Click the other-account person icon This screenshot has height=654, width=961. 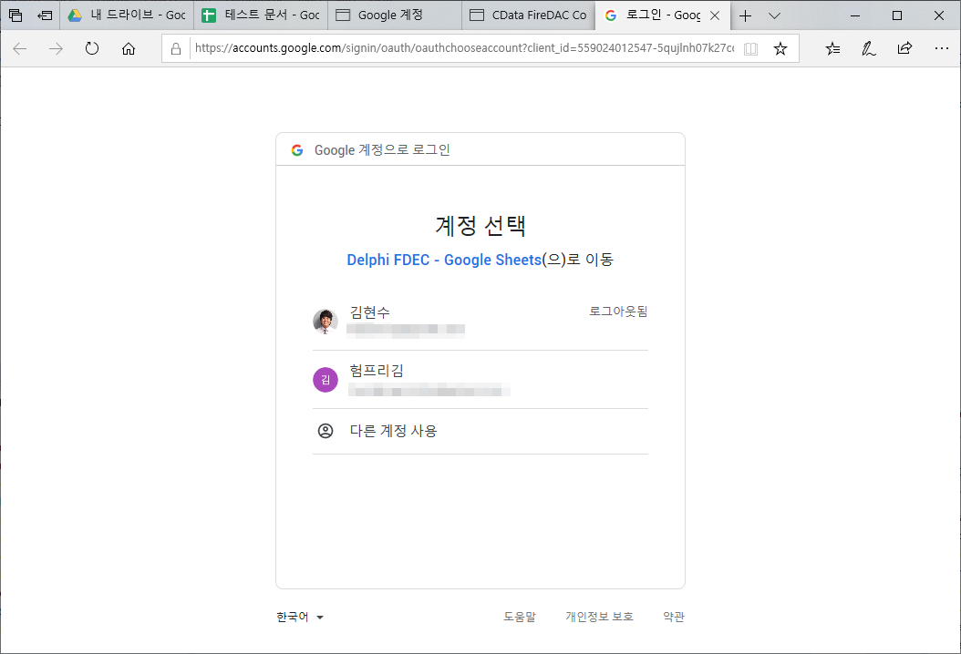click(x=325, y=431)
